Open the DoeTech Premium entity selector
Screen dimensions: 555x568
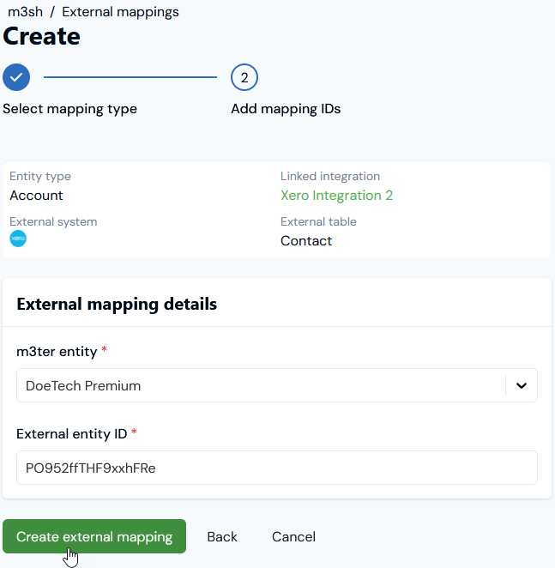[x=277, y=385]
